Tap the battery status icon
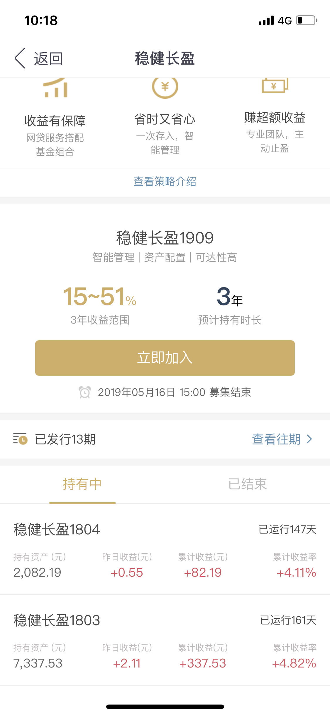 [307, 20]
